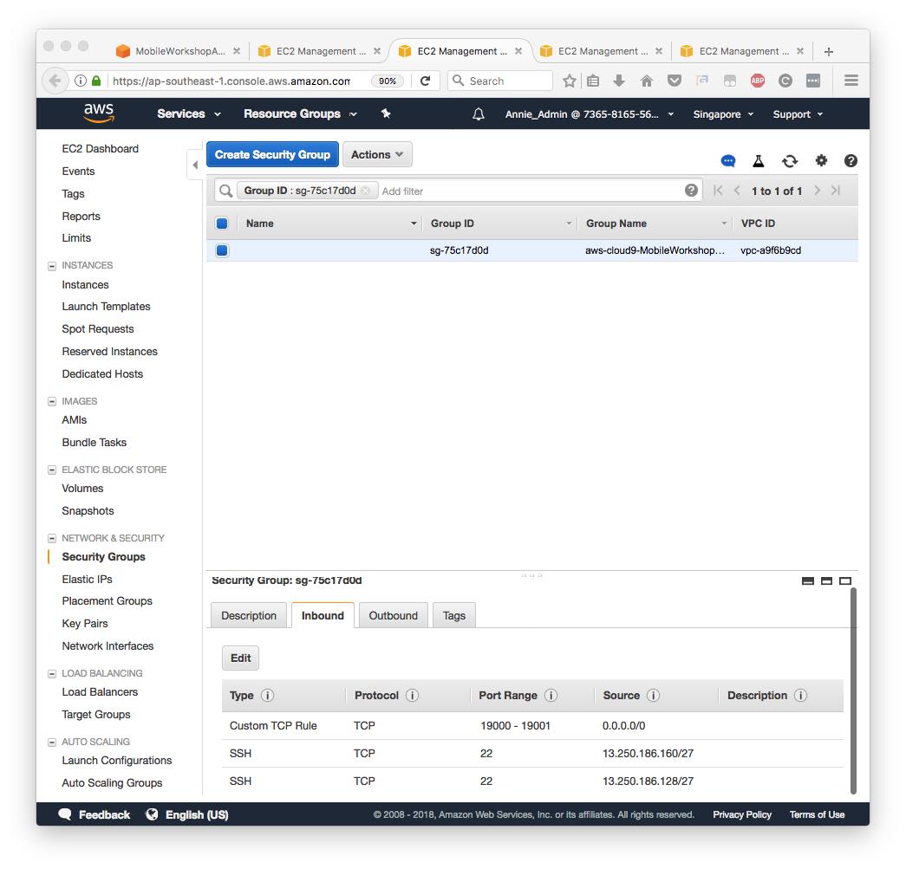
Task: Collapse the left navigation sidebar arrow
Action: click(x=195, y=165)
